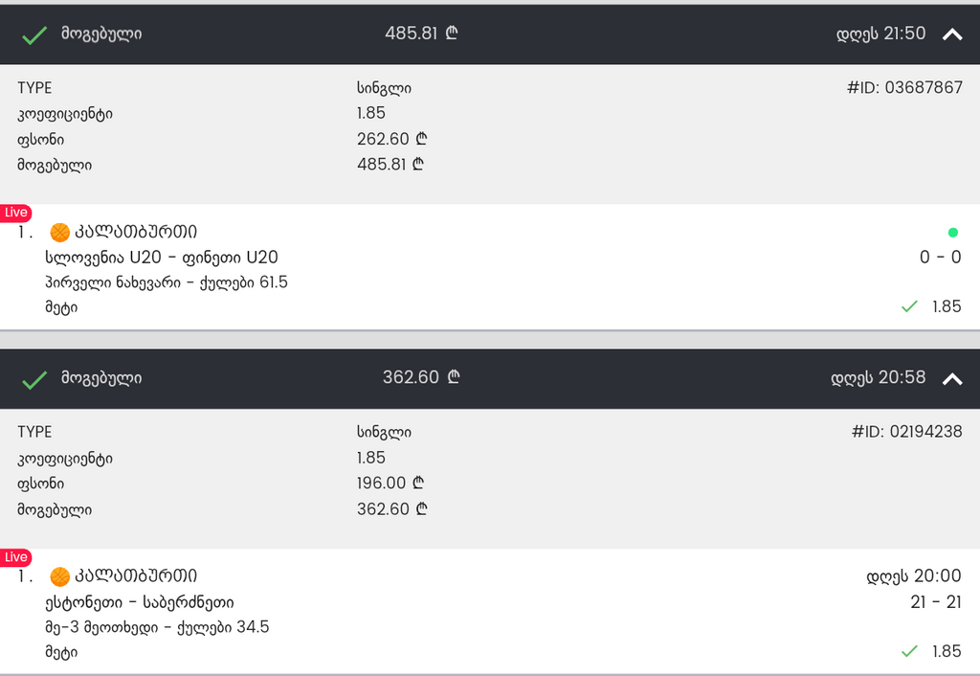
Task: Click green live status dot
Action: pyautogui.click(x=952, y=232)
